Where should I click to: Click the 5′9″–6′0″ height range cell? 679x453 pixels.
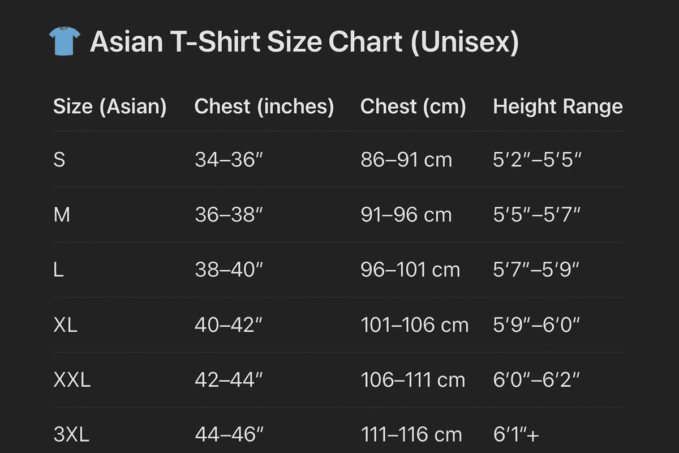pyautogui.click(x=537, y=325)
